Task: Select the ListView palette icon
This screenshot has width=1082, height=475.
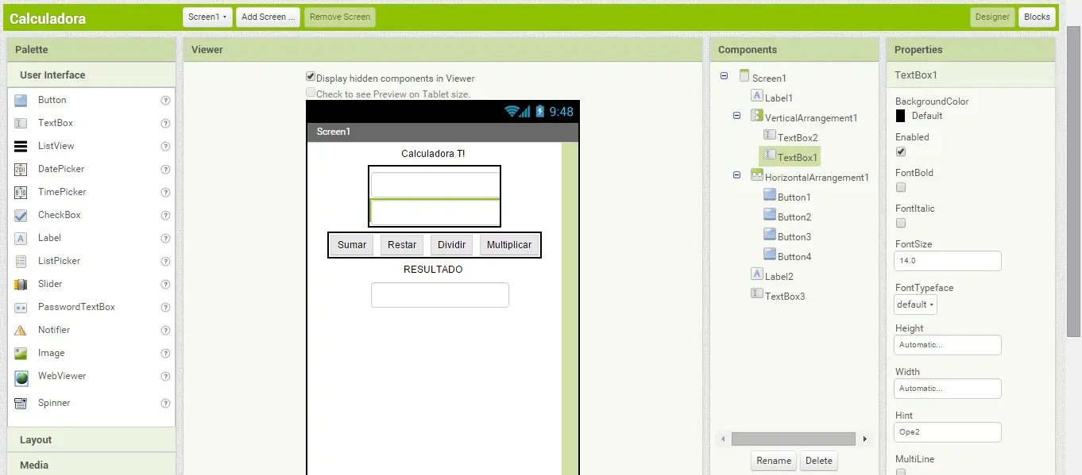Action: pos(21,147)
